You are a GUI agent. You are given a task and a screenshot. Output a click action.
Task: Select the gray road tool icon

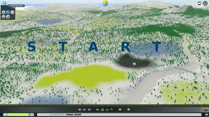pyautogui.click(x=111, y=110)
